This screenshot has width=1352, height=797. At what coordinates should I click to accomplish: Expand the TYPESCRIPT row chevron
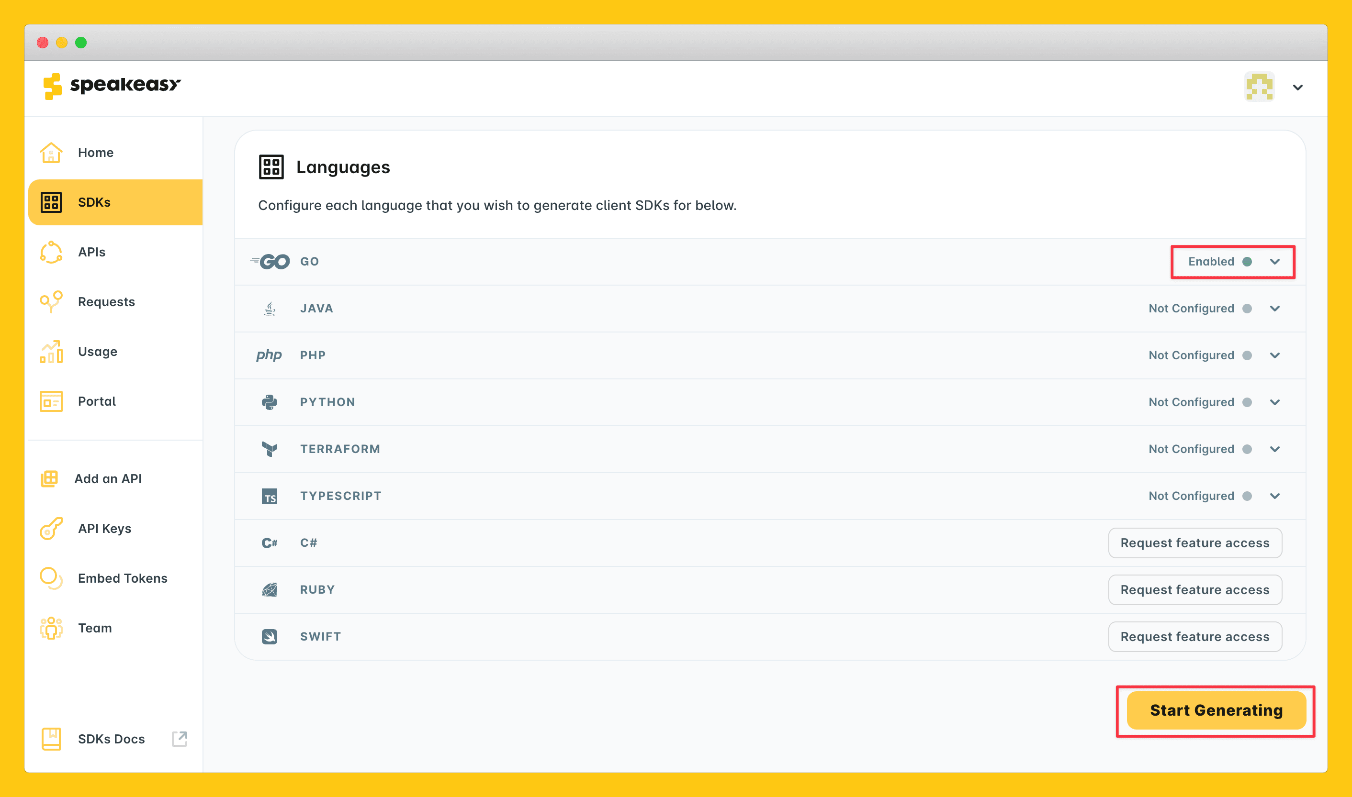1274,496
